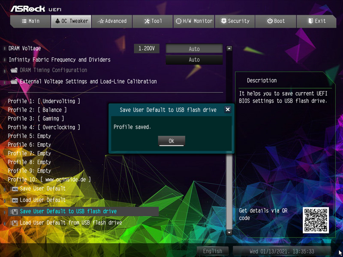This screenshot has width=343, height=257.
Task: Switch to the OC Tweaker tab
Action: click(x=71, y=21)
